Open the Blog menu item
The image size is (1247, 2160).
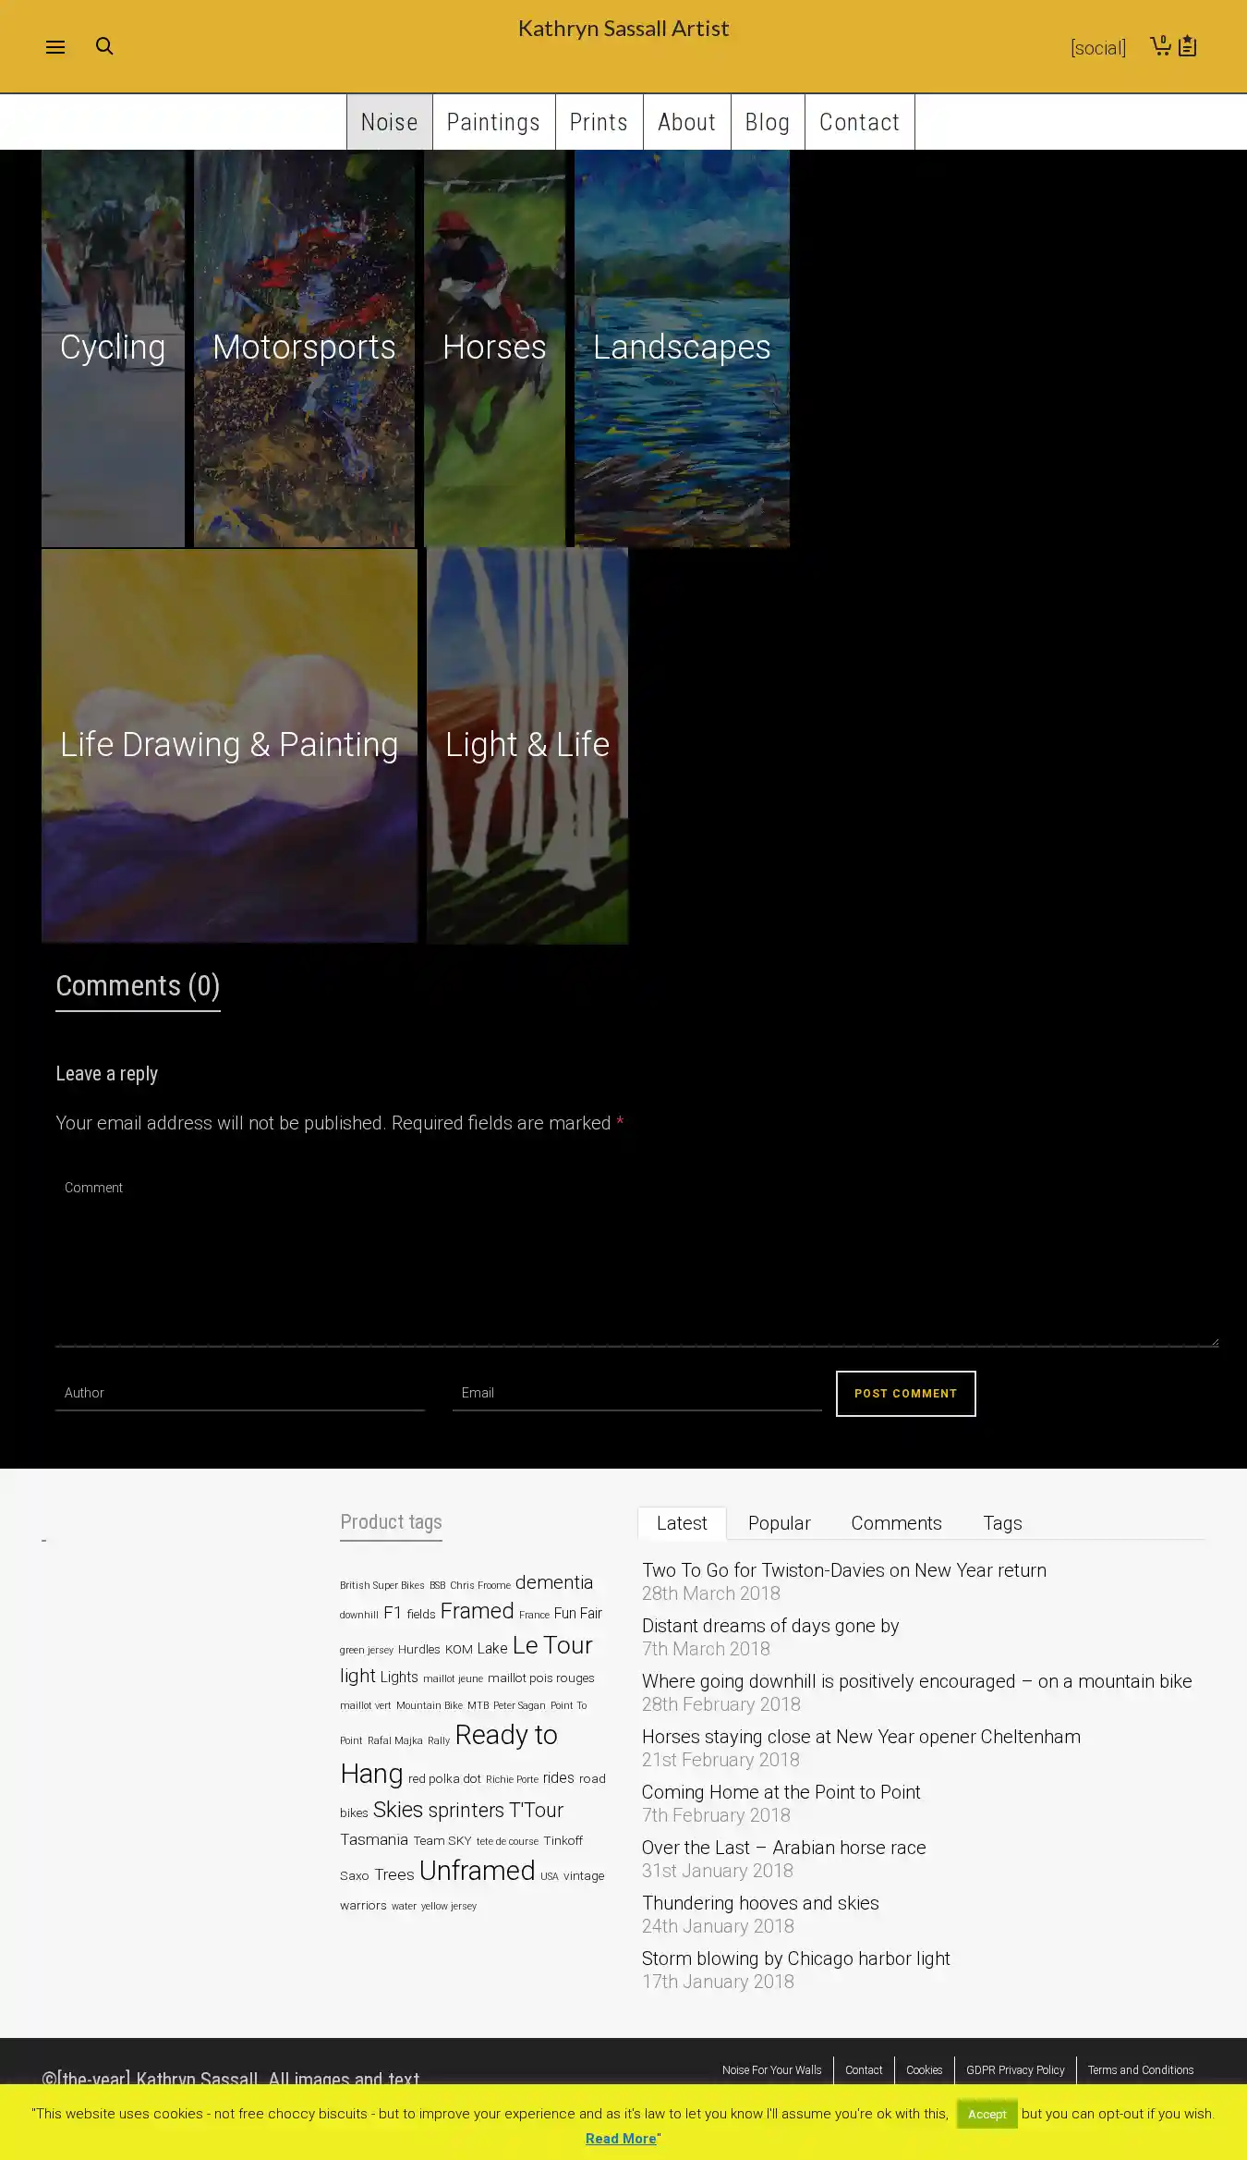point(768,122)
